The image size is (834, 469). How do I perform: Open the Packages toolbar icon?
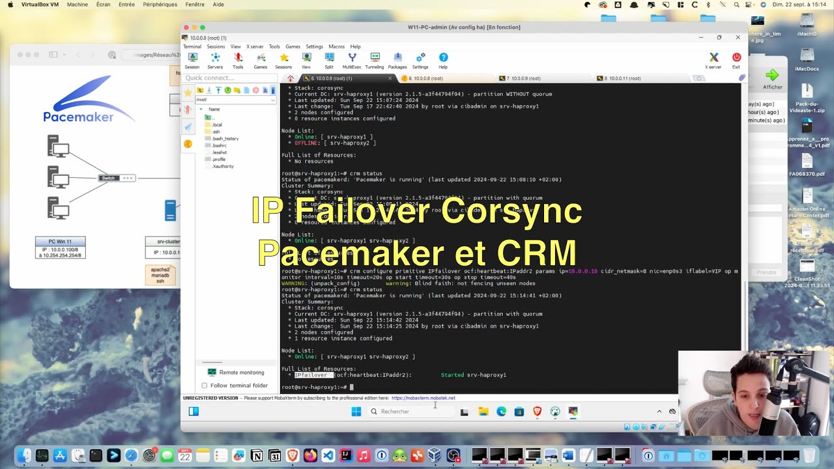pyautogui.click(x=397, y=61)
